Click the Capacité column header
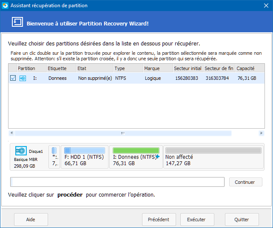Image resolution: width=273 pixels, height=228 pixels. (x=250, y=68)
